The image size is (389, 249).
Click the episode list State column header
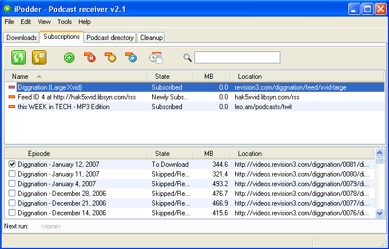tap(170, 154)
